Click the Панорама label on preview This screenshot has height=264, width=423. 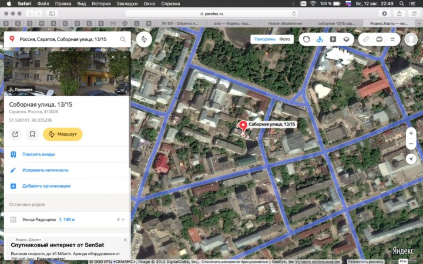(x=21, y=89)
